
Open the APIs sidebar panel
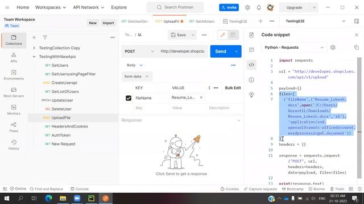coord(14,57)
